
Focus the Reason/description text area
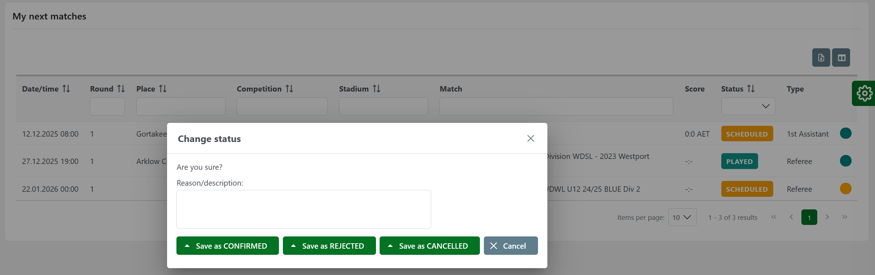click(303, 209)
